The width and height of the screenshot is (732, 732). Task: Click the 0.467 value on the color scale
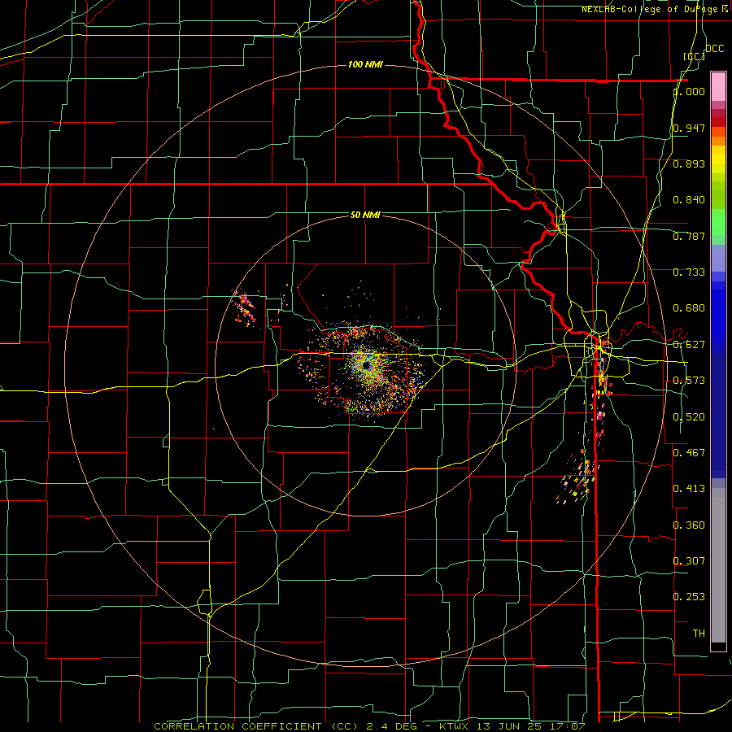click(689, 453)
